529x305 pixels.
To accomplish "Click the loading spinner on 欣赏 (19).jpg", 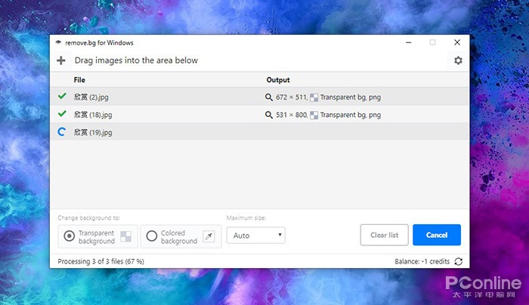I will coord(62,132).
